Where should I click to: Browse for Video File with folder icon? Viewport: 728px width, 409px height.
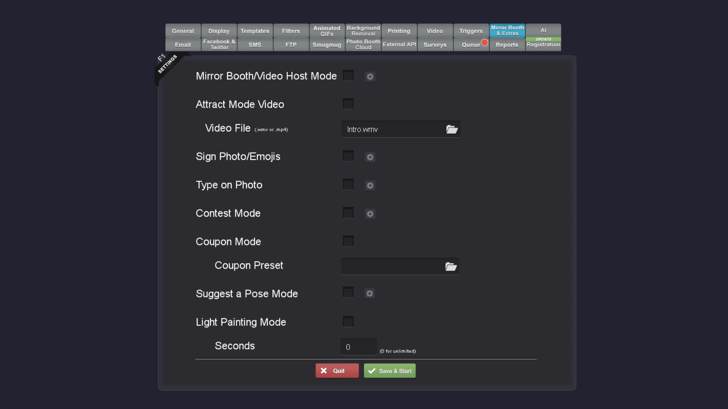(x=452, y=130)
